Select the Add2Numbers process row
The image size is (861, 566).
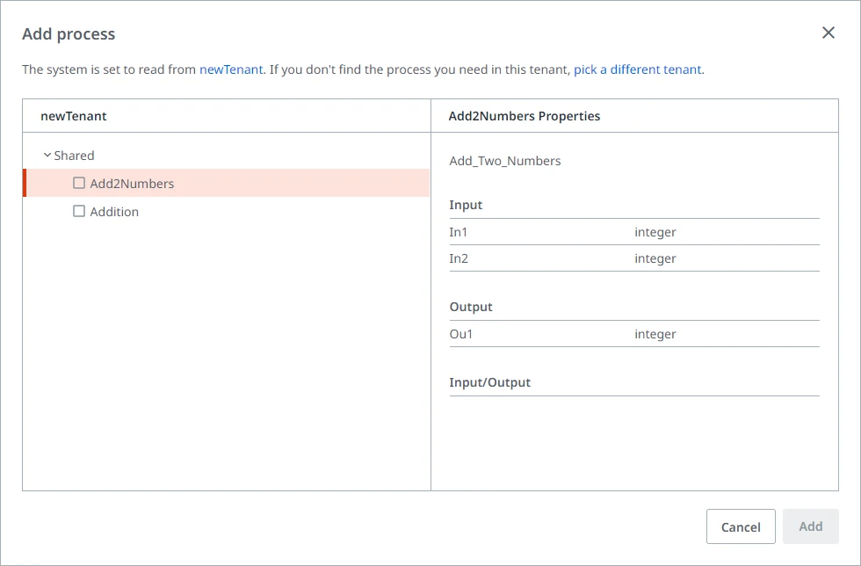coord(227,183)
